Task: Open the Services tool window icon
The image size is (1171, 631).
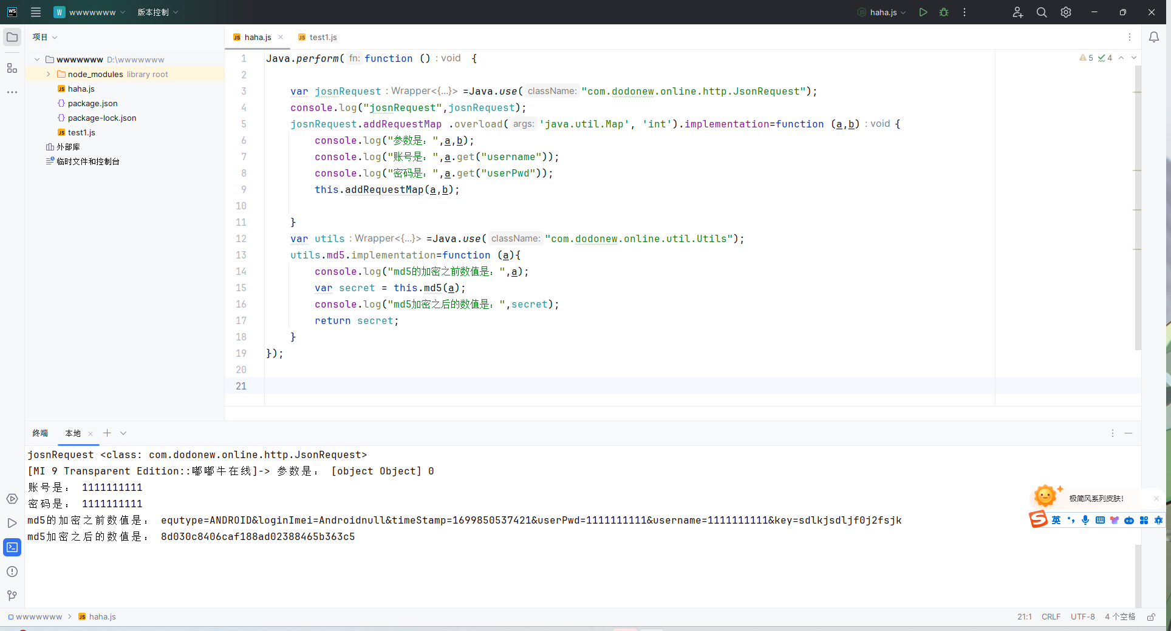Action: coord(12,499)
